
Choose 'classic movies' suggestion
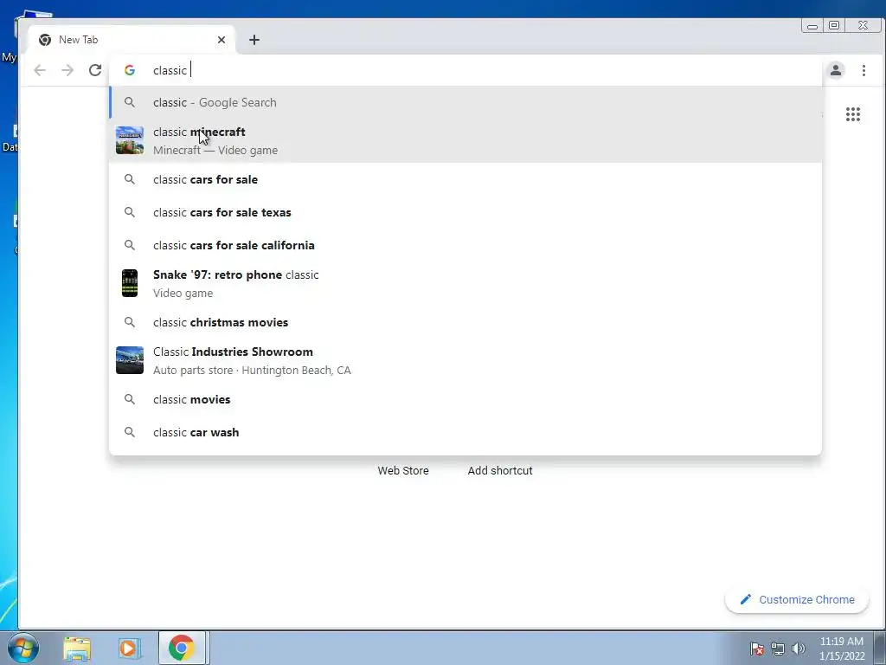point(465,399)
